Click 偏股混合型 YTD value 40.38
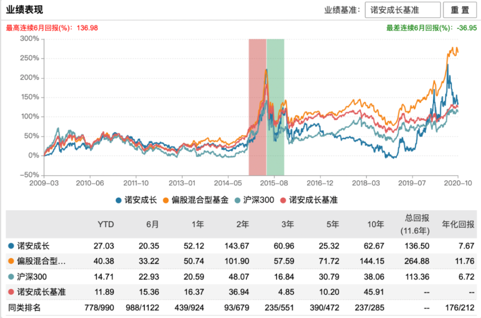Viewport: 481px width, 318px height. tap(104, 261)
